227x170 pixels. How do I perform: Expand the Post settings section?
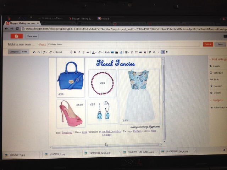218,59
